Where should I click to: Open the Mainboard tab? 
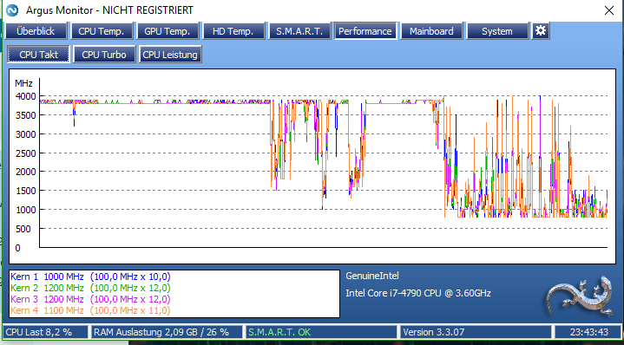pos(431,31)
